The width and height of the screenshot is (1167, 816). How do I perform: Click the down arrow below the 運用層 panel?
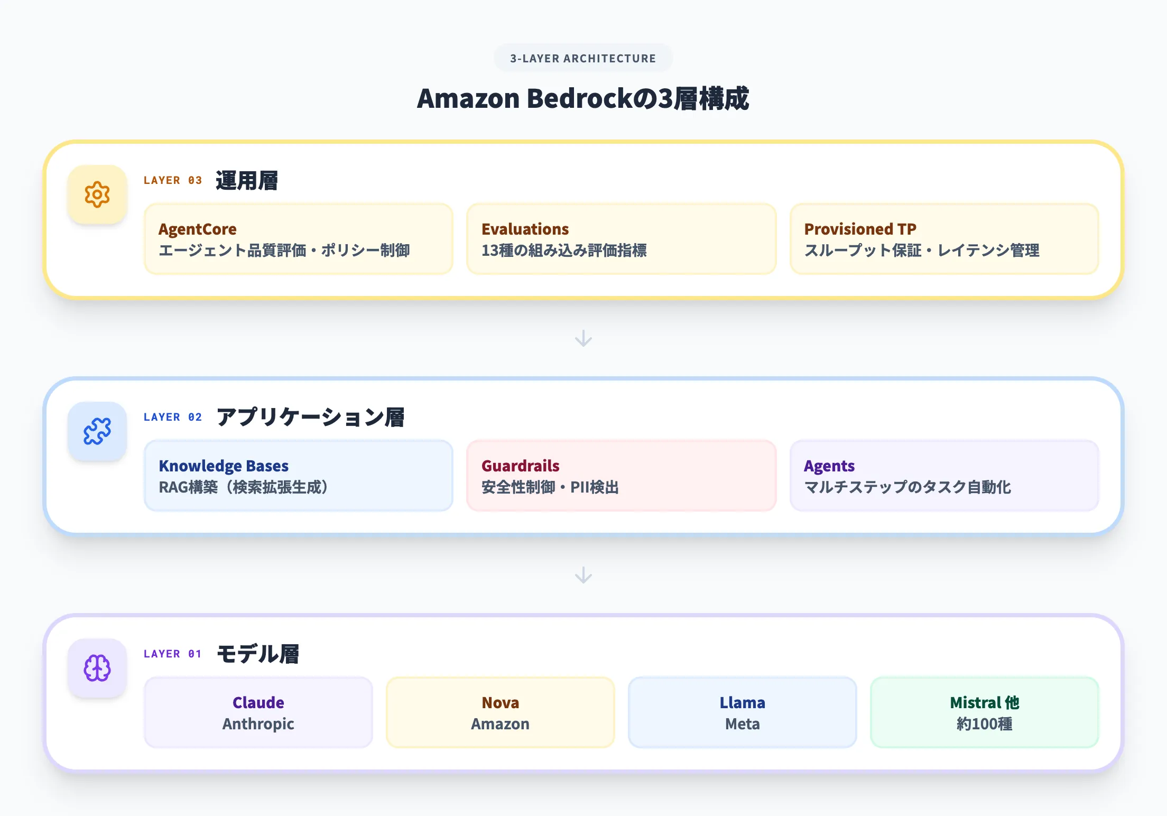(583, 338)
